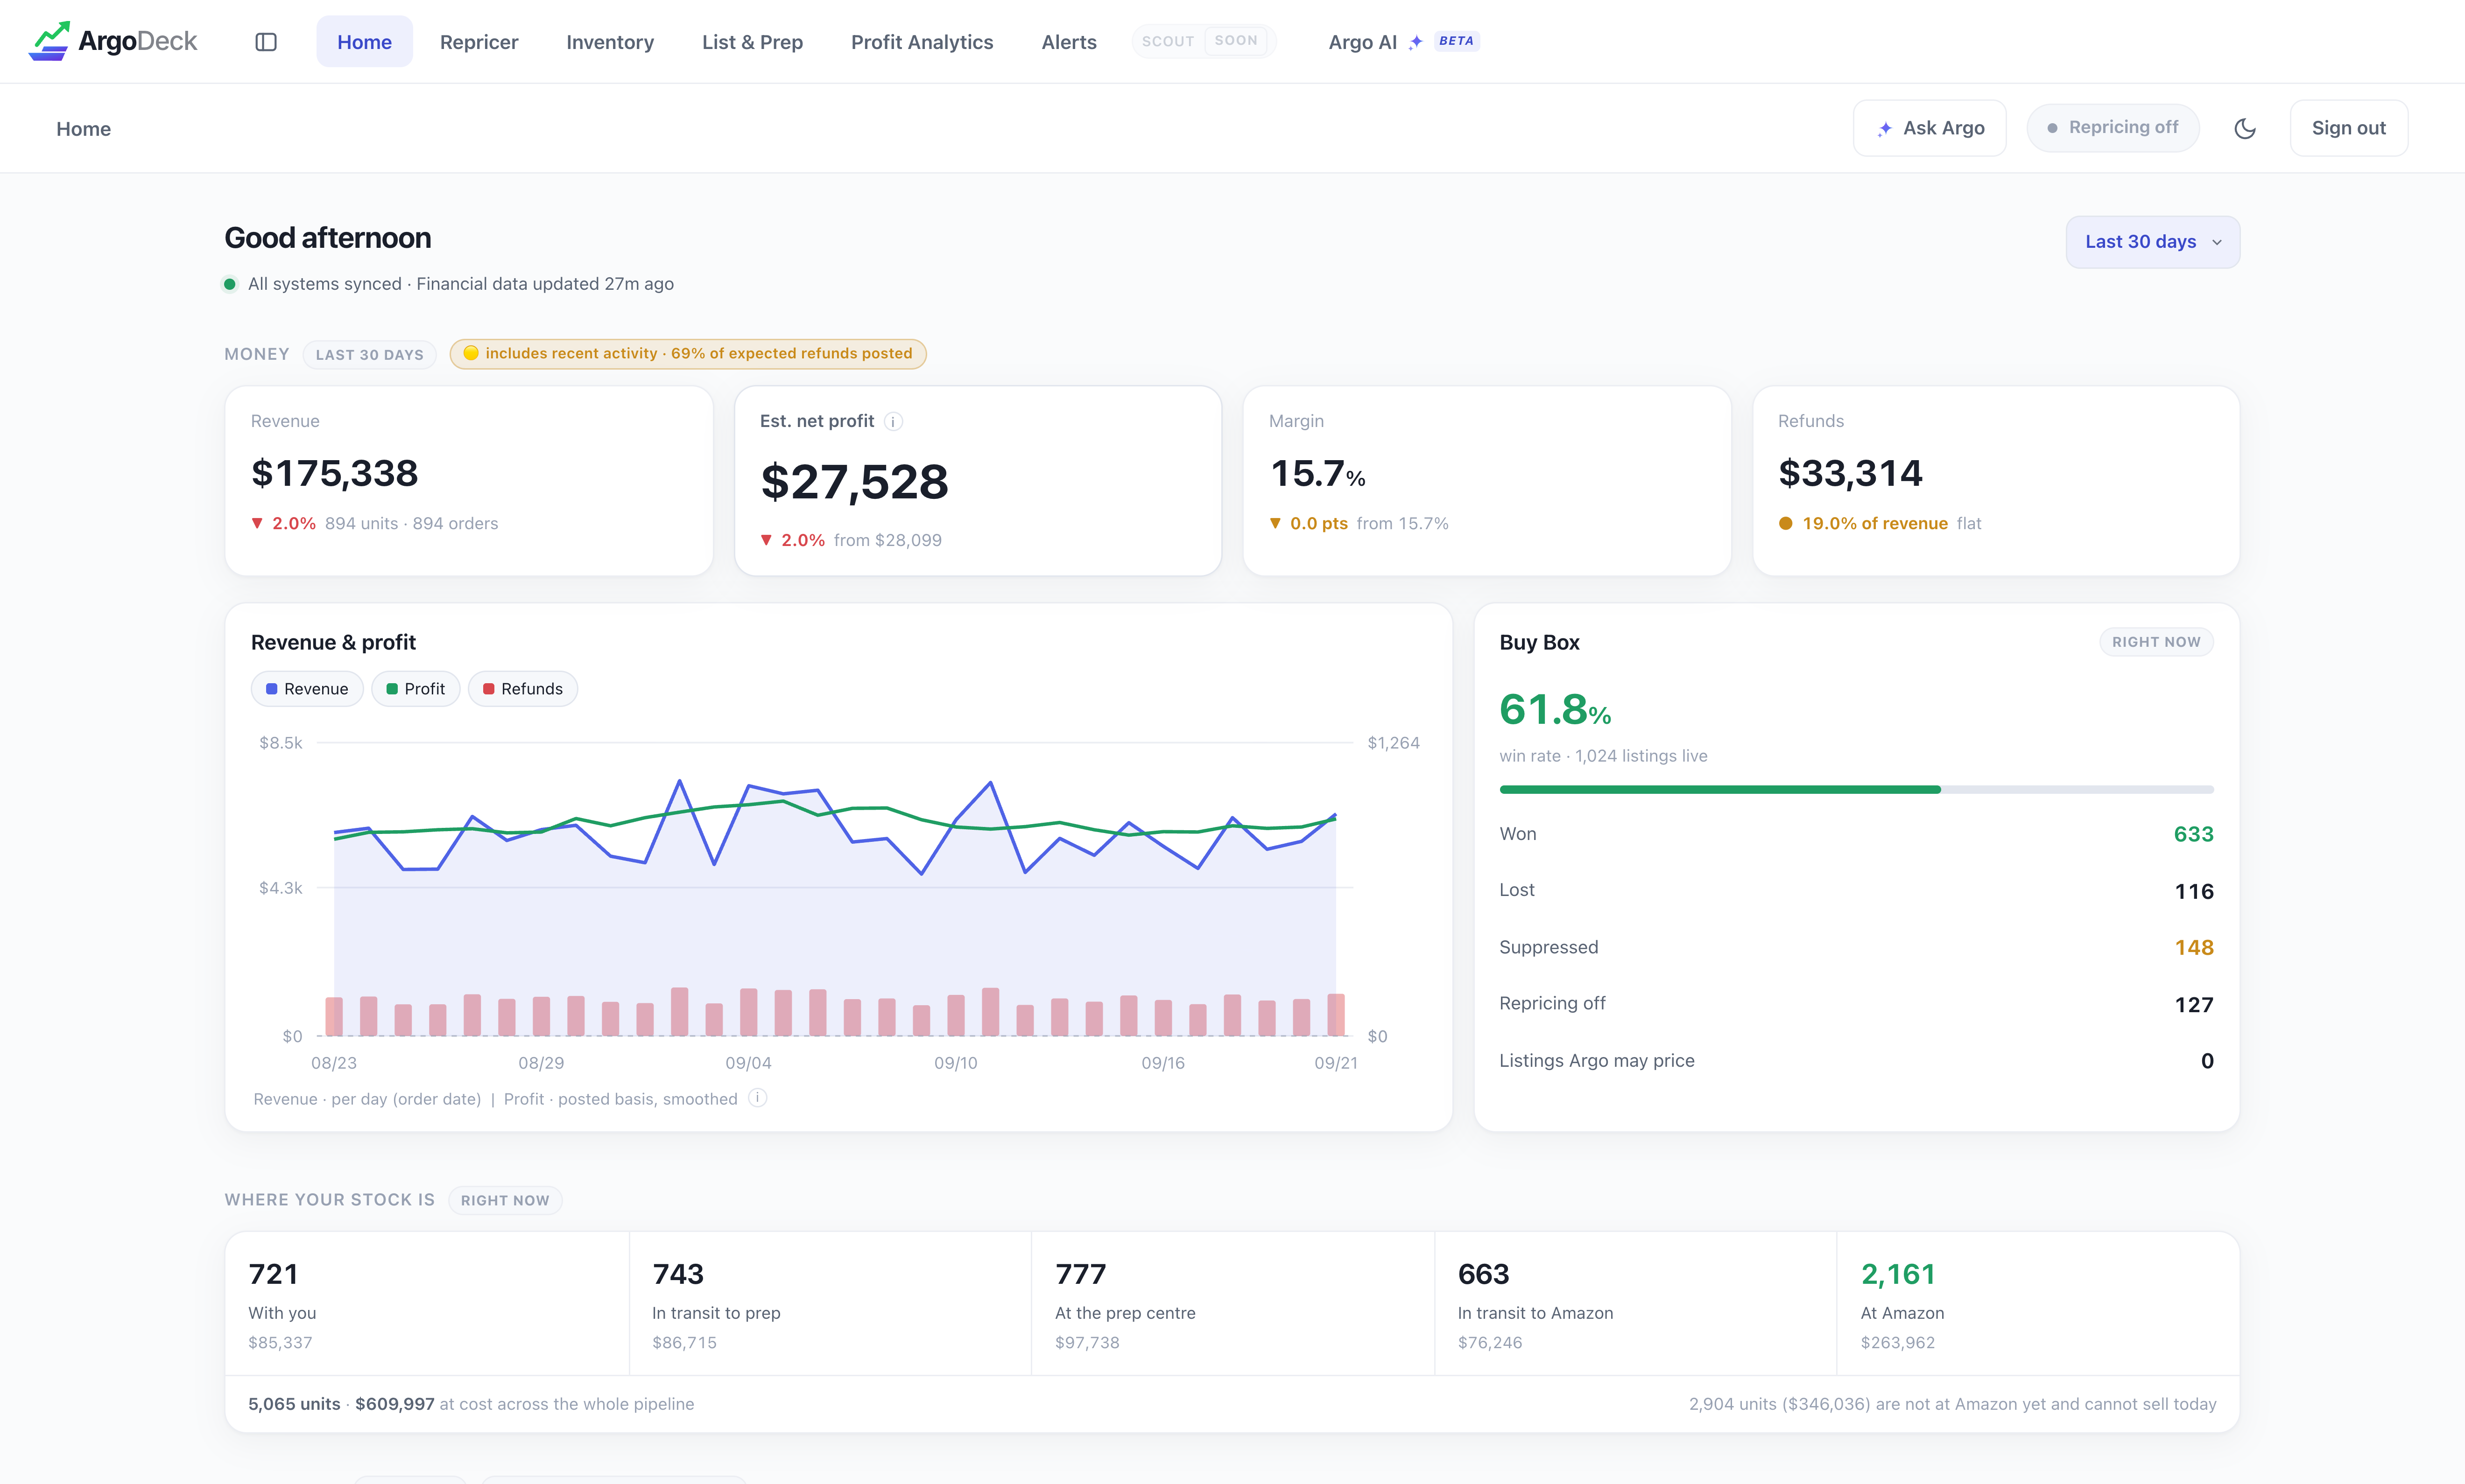The width and height of the screenshot is (2465, 1484).
Task: Click the orange refunds status dot
Action: coord(1786,523)
